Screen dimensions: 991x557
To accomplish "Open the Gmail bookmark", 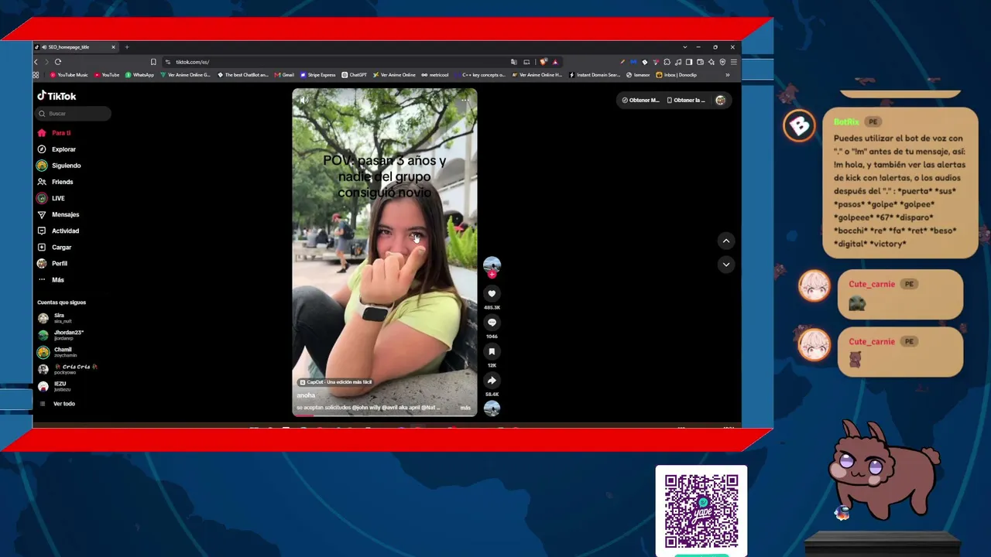I will click(x=285, y=75).
